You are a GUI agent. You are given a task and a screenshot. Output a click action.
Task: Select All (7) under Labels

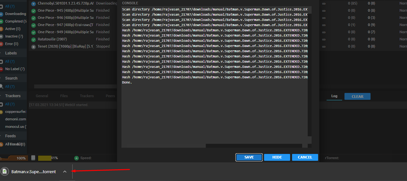click(x=10, y=62)
